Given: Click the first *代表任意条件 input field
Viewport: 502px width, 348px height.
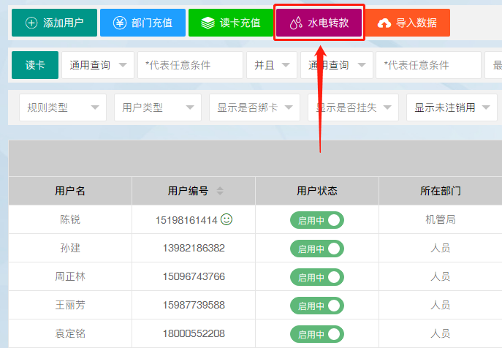Looking at the screenshot, I should 190,65.
